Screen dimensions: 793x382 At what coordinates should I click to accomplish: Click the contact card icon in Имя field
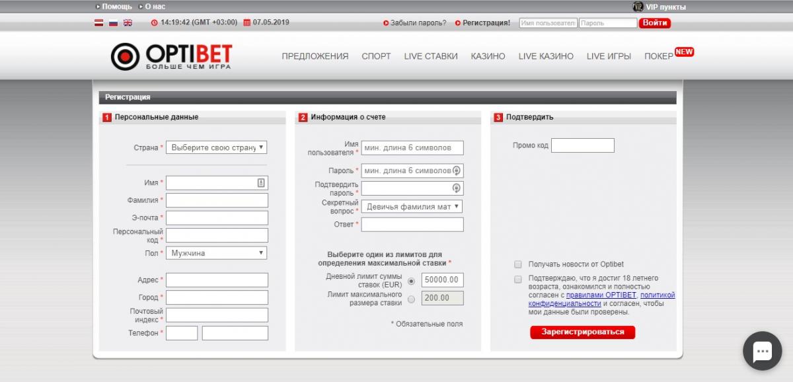click(x=261, y=183)
